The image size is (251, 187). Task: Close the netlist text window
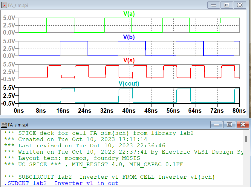(x=243, y=125)
